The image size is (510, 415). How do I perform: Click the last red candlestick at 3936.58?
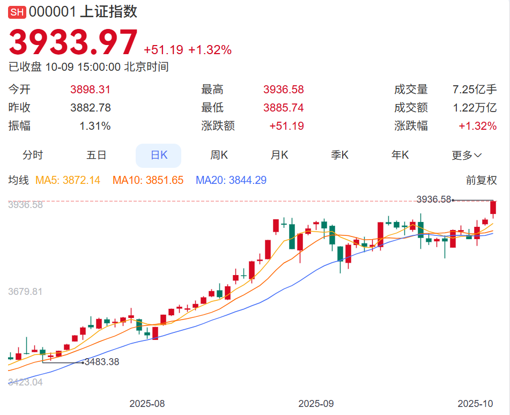[x=493, y=207]
